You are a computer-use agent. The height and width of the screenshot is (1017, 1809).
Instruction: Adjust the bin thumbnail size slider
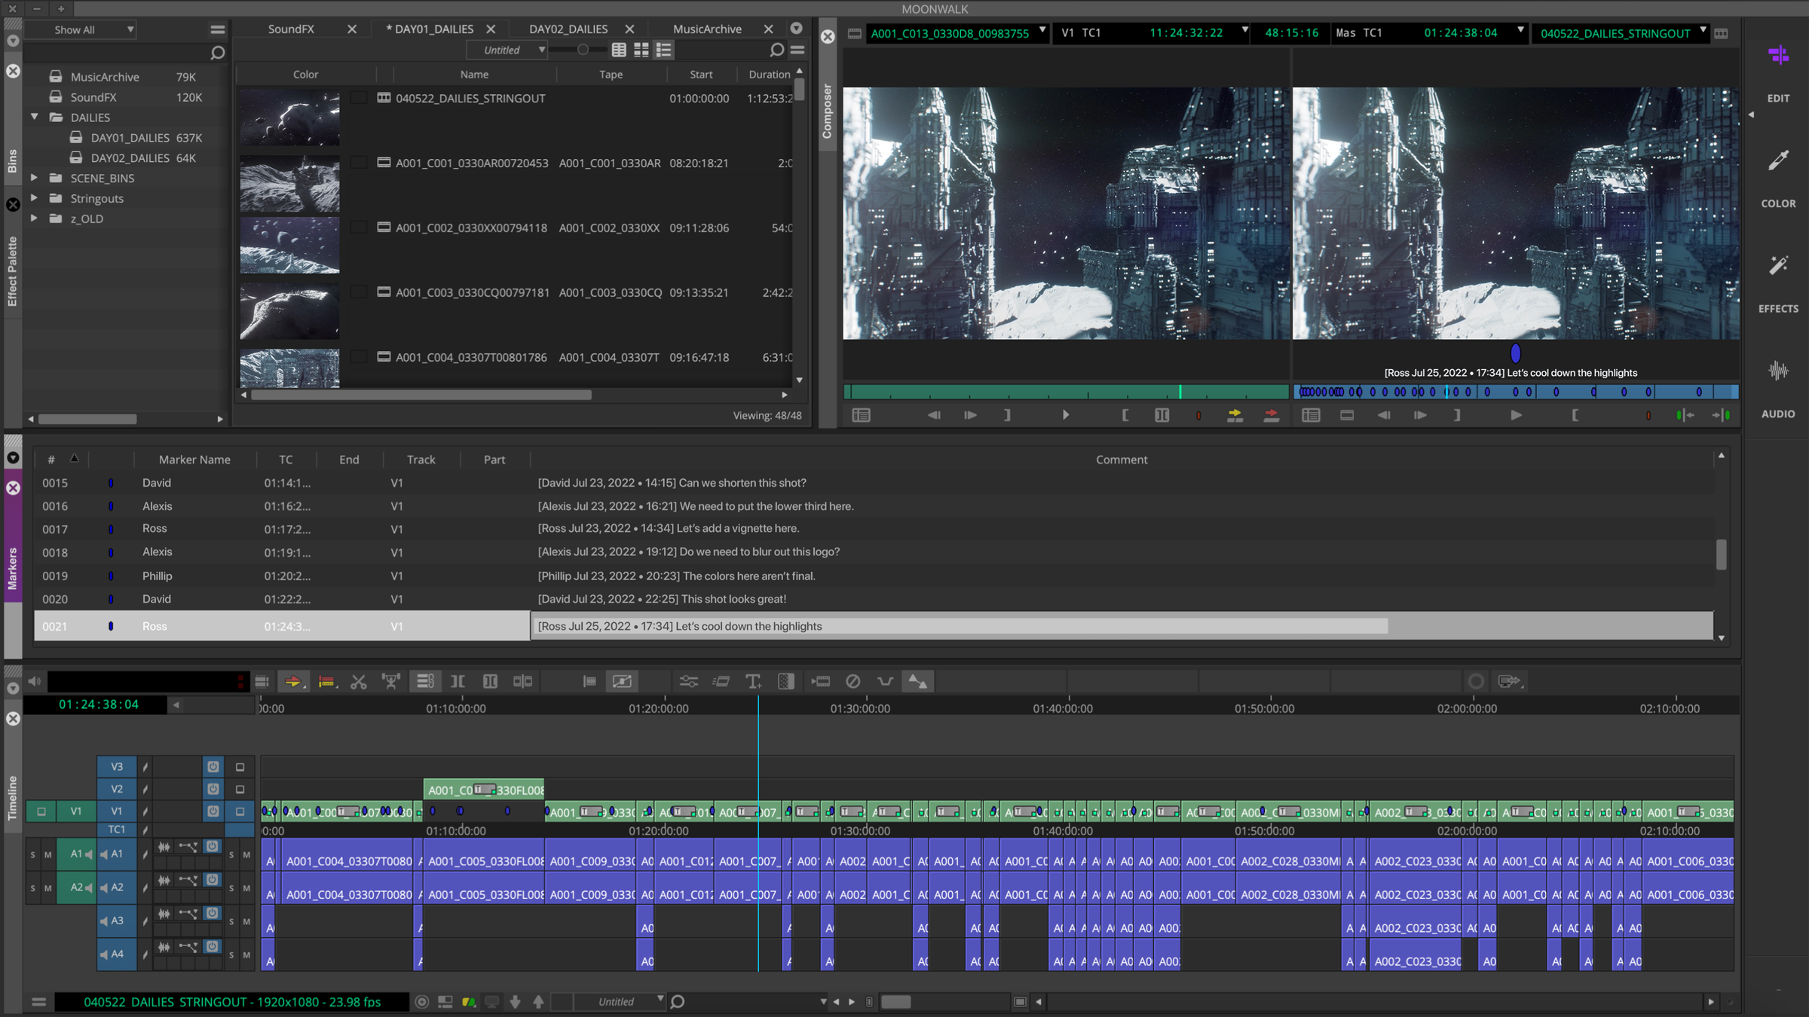(582, 50)
